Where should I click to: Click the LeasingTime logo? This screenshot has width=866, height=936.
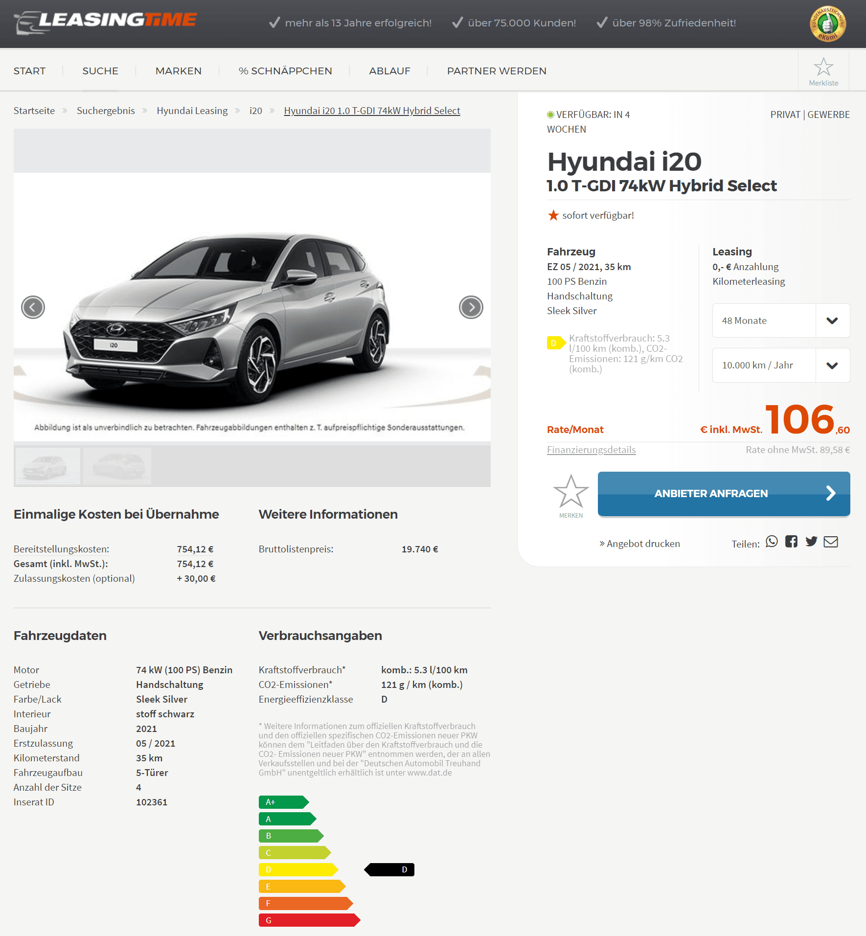coord(105,23)
